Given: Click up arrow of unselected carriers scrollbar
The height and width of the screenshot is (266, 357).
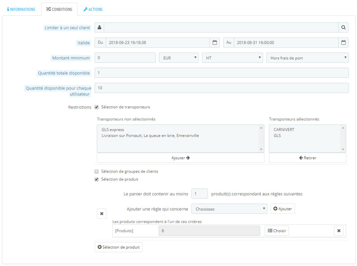Looking at the screenshot, I should pos(261,128).
